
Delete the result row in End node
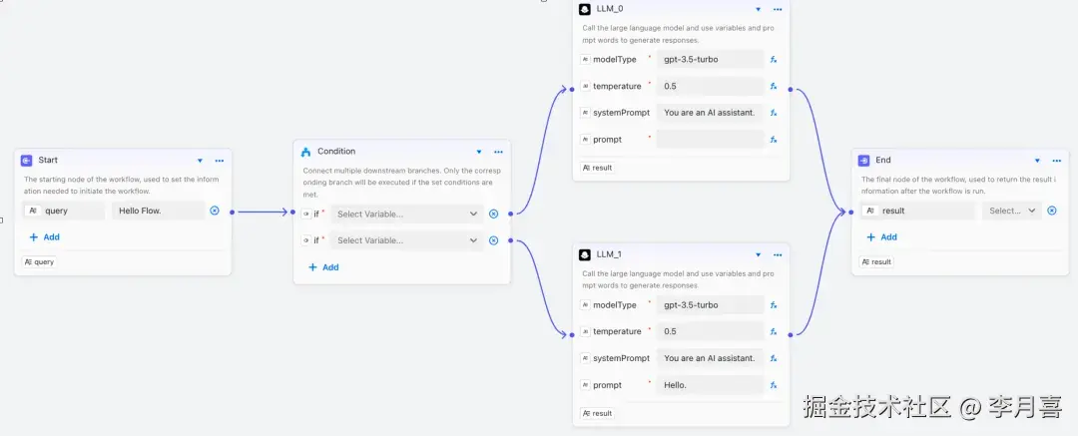pyautogui.click(x=1051, y=211)
